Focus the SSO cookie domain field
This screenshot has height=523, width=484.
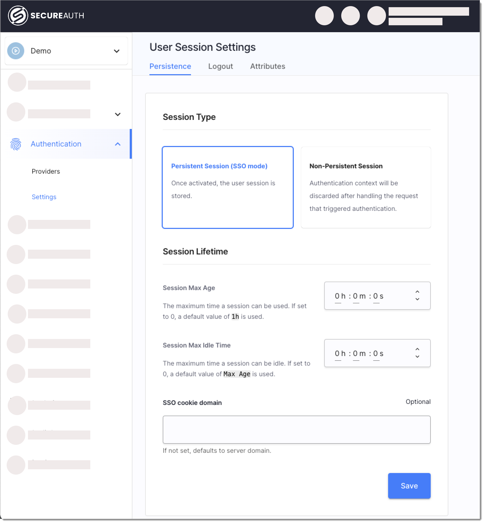[x=296, y=430]
